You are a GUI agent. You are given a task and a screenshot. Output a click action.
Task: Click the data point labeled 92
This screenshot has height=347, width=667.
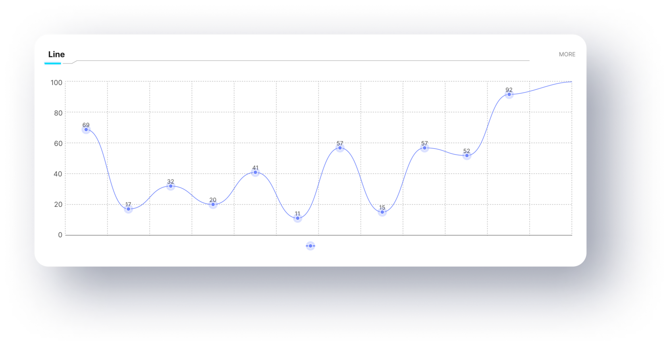click(x=509, y=94)
